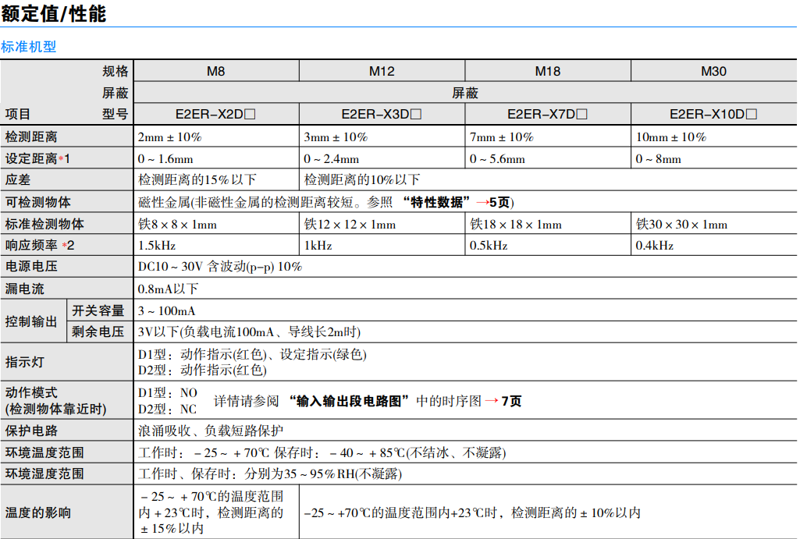807x539 pixels.
Task: Click the "动作模式" row label
Action: [x=31, y=392]
